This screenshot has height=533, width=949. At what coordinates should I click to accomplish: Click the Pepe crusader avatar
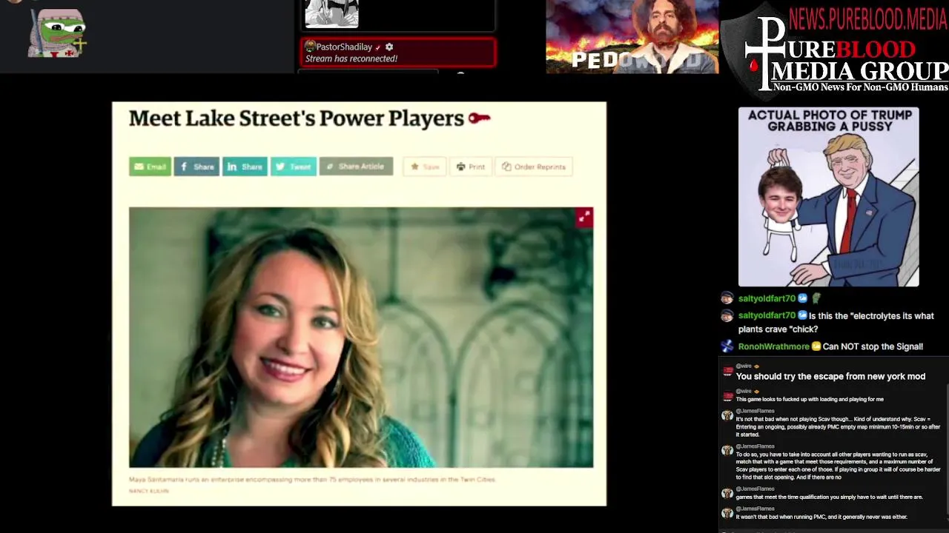[x=57, y=33]
